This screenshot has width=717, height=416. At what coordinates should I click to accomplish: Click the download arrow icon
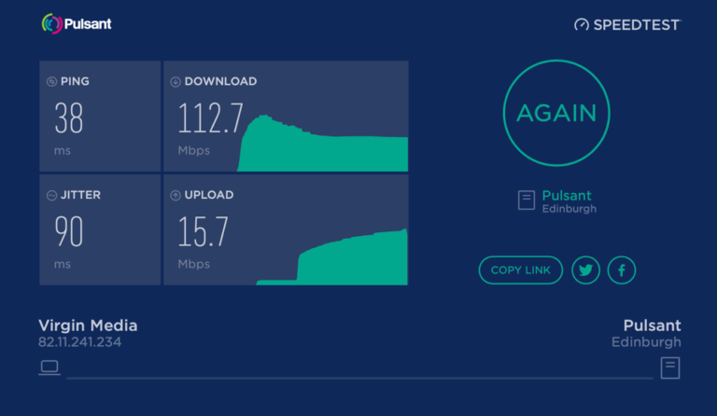176,82
